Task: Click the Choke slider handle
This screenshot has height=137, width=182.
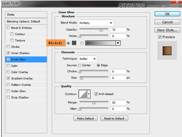Action: (x=80, y=72)
